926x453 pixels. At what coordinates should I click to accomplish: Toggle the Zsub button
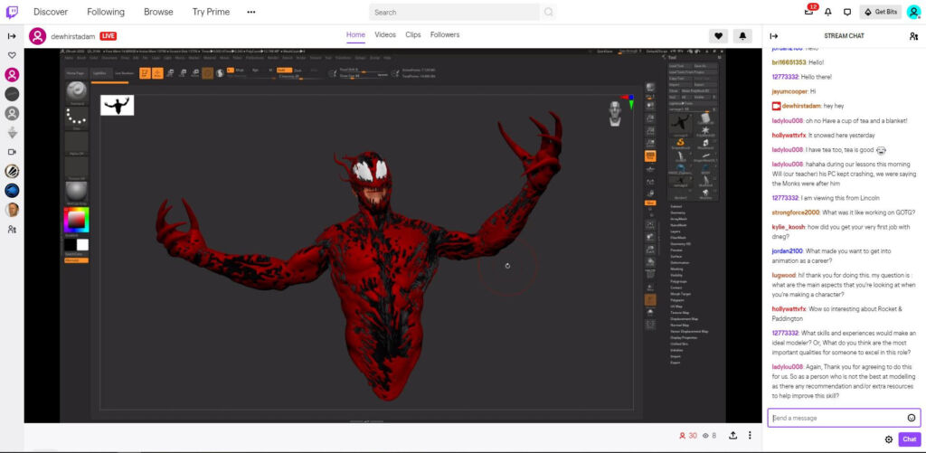[x=298, y=70]
